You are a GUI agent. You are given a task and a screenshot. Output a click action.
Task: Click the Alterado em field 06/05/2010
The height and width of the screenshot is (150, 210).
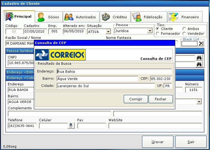point(74,31)
